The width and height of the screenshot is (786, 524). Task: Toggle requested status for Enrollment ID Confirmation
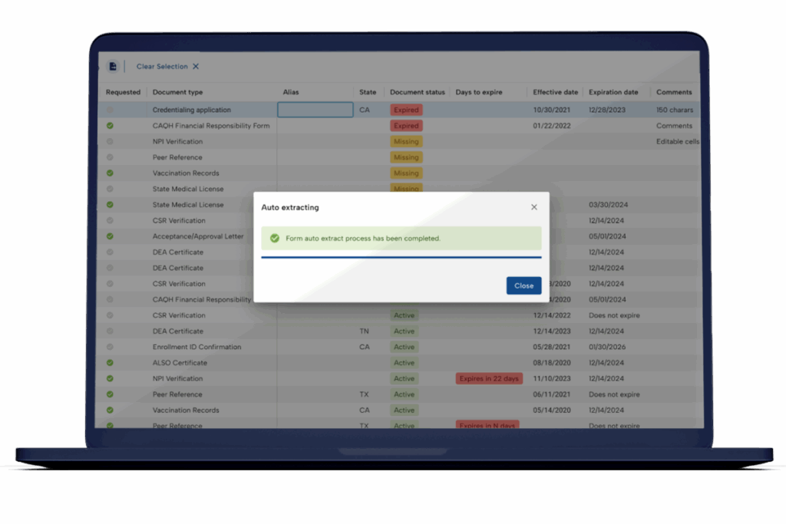click(110, 347)
